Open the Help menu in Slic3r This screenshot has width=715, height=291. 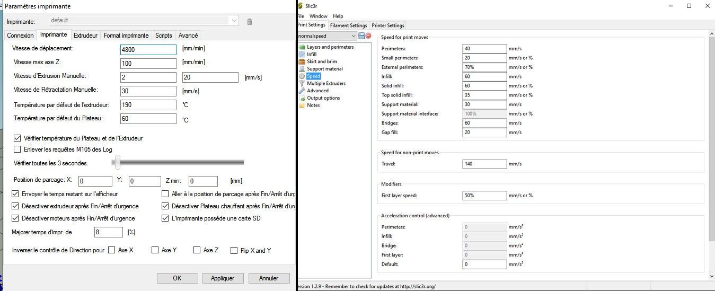(338, 16)
